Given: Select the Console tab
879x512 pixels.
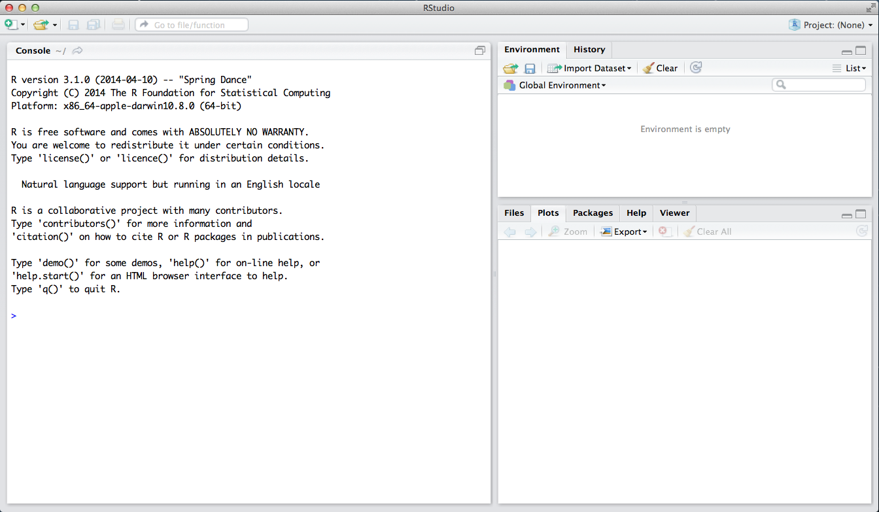Looking at the screenshot, I should click(33, 50).
